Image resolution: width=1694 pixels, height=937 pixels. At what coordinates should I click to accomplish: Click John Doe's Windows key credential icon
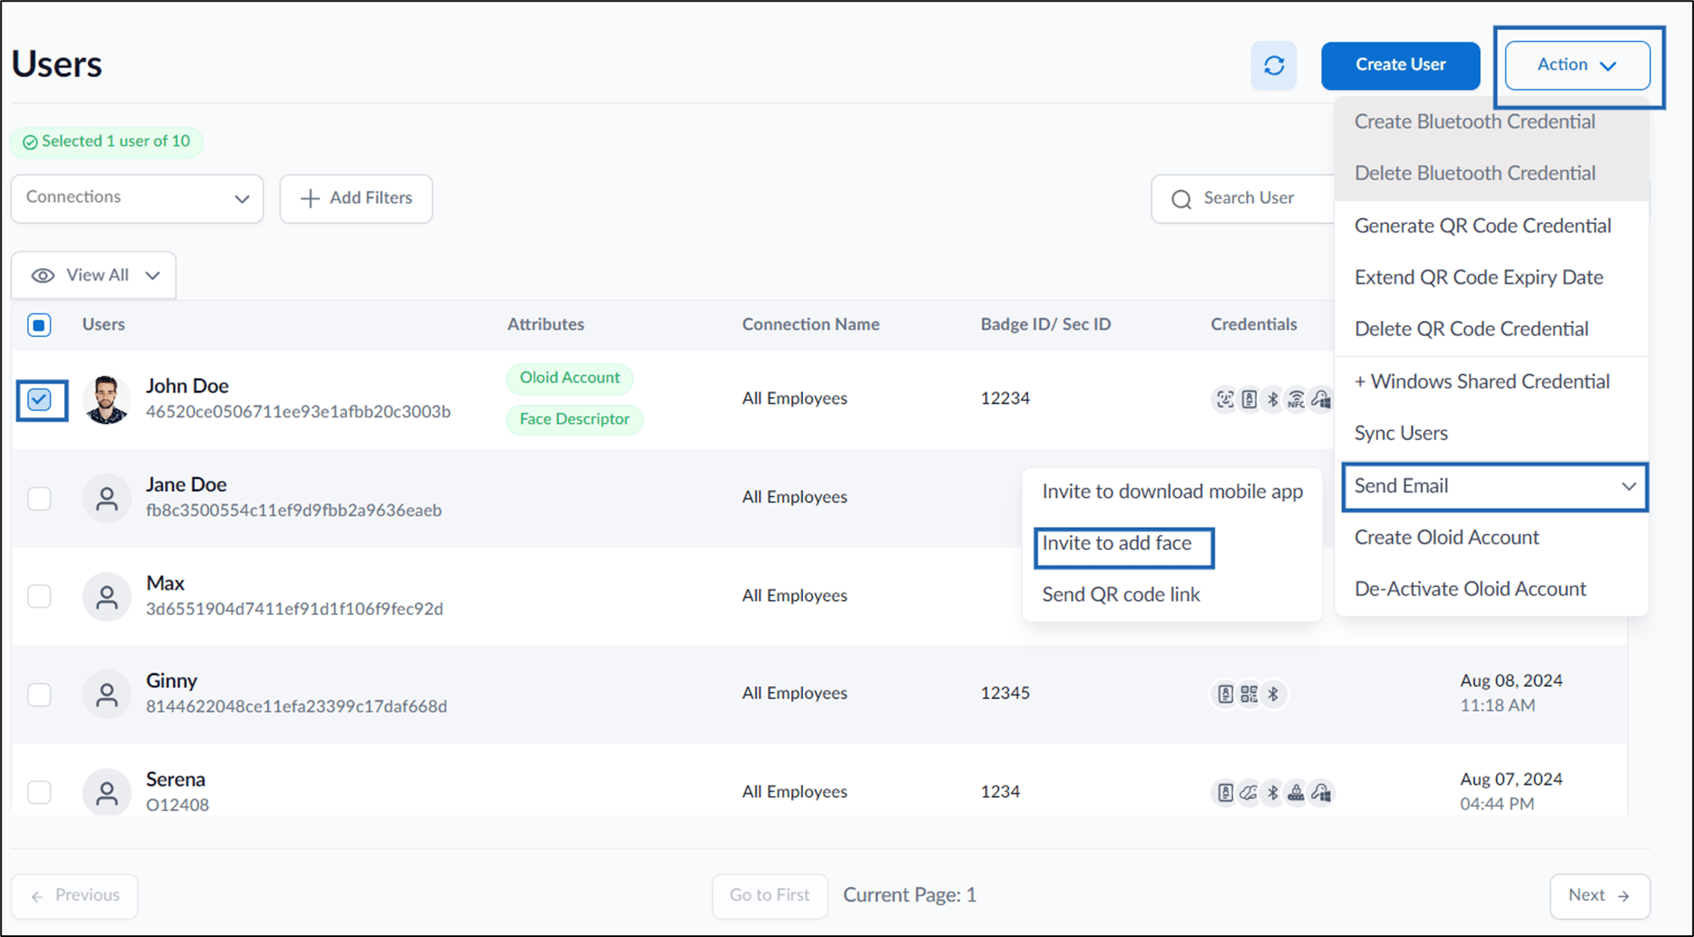click(1320, 399)
